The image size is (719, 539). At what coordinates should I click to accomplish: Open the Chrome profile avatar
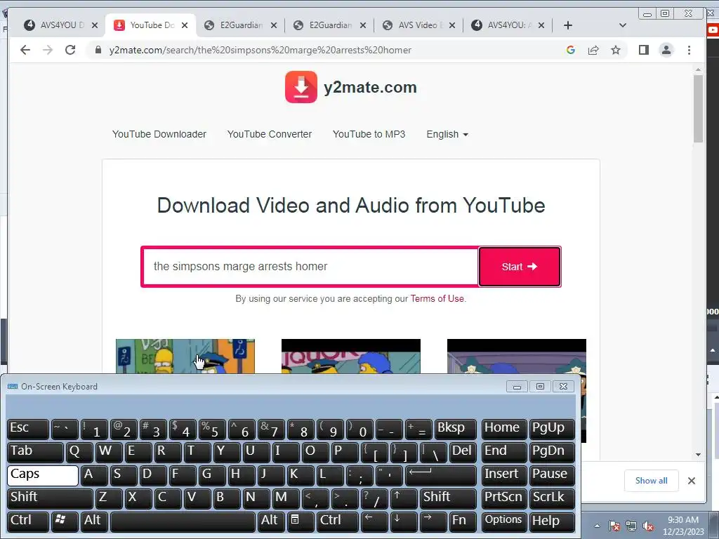click(666, 50)
